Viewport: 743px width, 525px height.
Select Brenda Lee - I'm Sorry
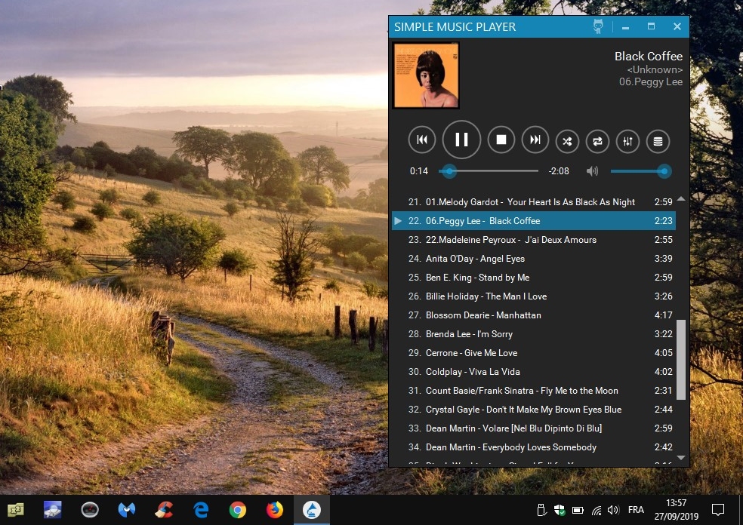534,334
